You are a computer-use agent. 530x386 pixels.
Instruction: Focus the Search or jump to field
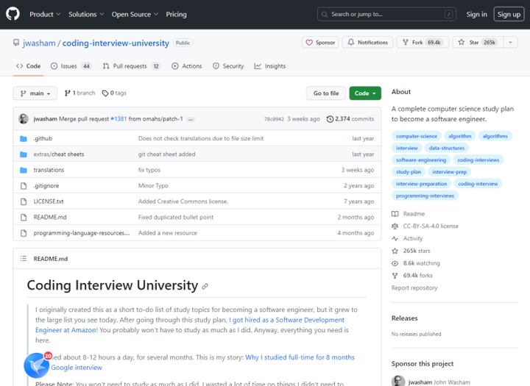tap(386, 14)
